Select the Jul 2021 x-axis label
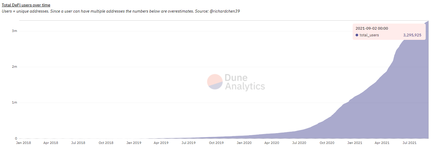Viewport: 433px width, 148px height. point(409,143)
